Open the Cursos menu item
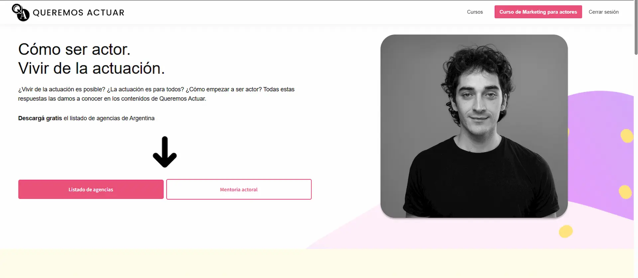The width and height of the screenshot is (638, 278). click(475, 12)
